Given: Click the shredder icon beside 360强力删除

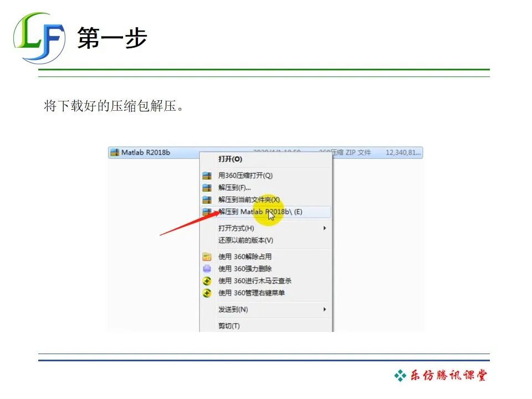Looking at the screenshot, I should (x=207, y=269).
